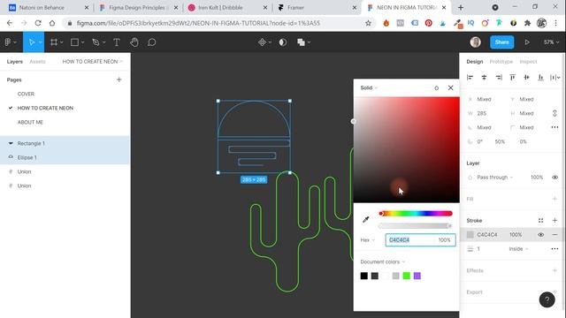Click the Use as mask icon
The width and height of the screenshot is (566, 318).
pyautogui.click(x=283, y=42)
